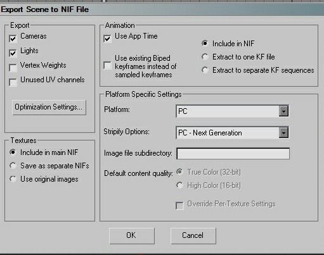Open Optimization Settings dialog
This screenshot has width=324, height=255.
[49, 107]
